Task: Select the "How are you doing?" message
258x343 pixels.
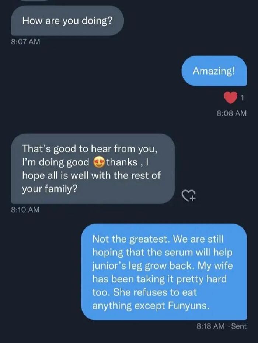Action: pyautogui.click(x=67, y=21)
